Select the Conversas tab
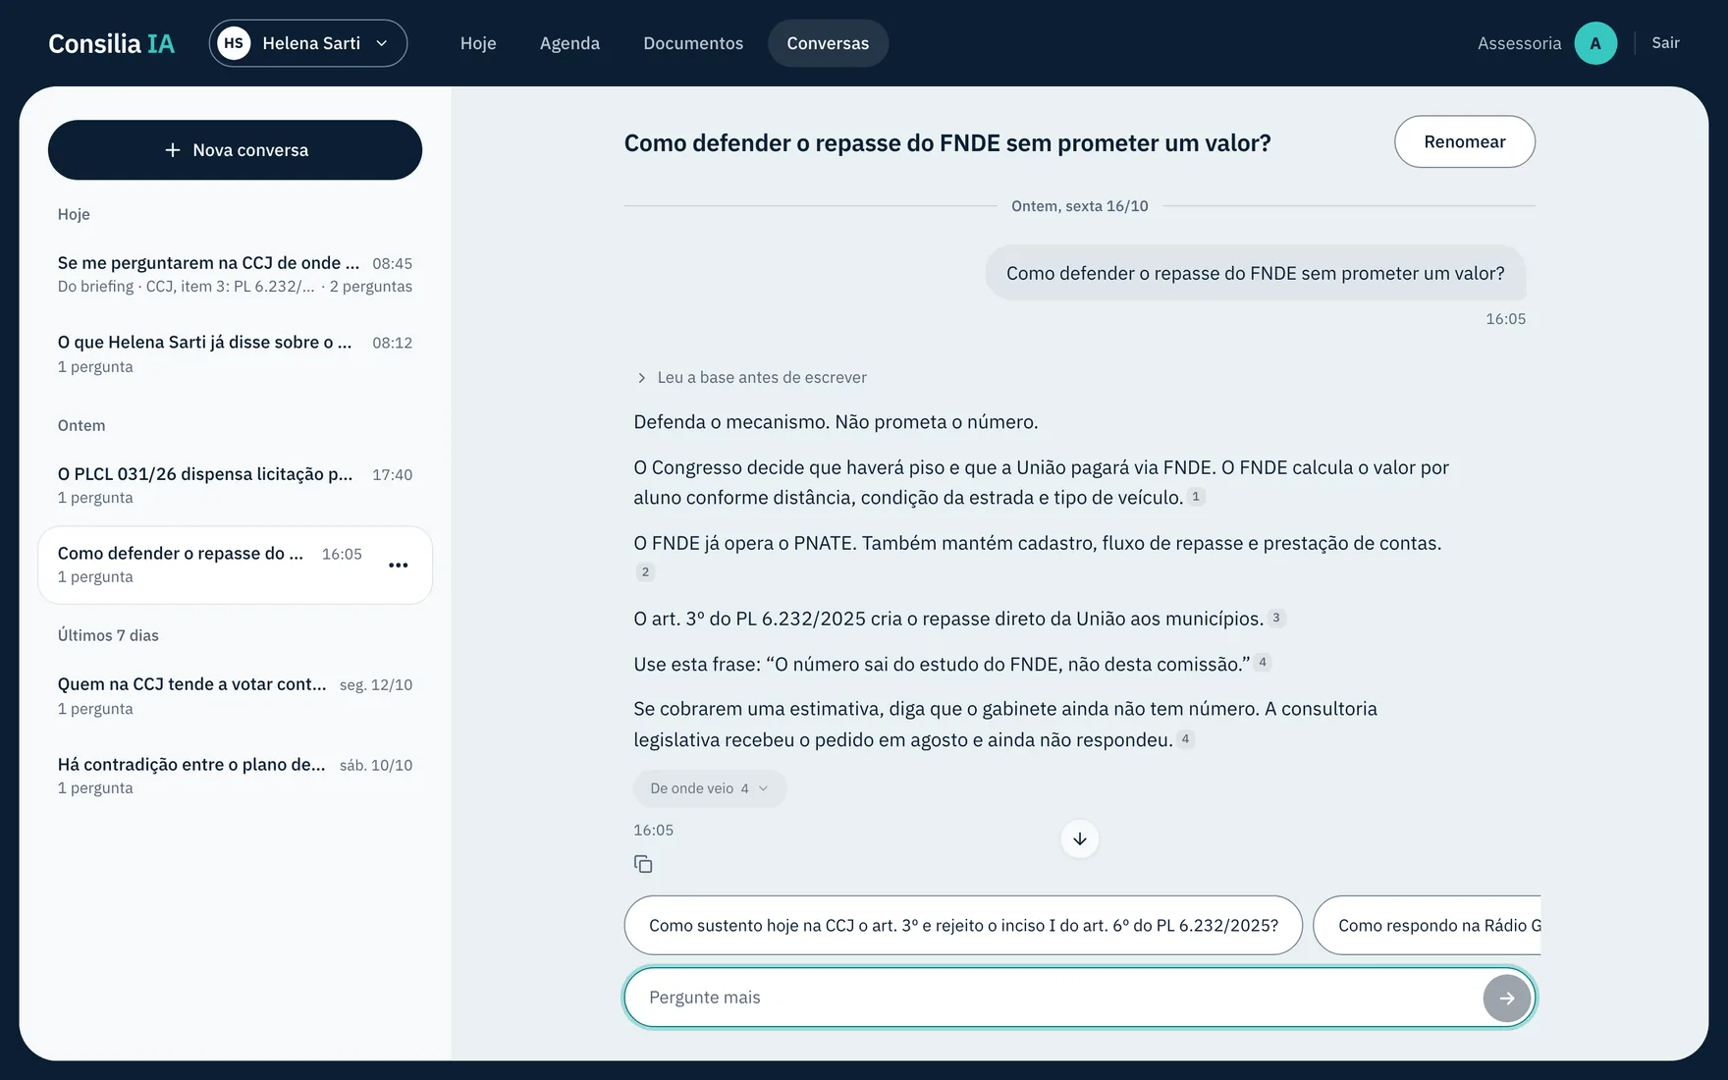Screen dimensions: 1728x1080 [x=828, y=43]
